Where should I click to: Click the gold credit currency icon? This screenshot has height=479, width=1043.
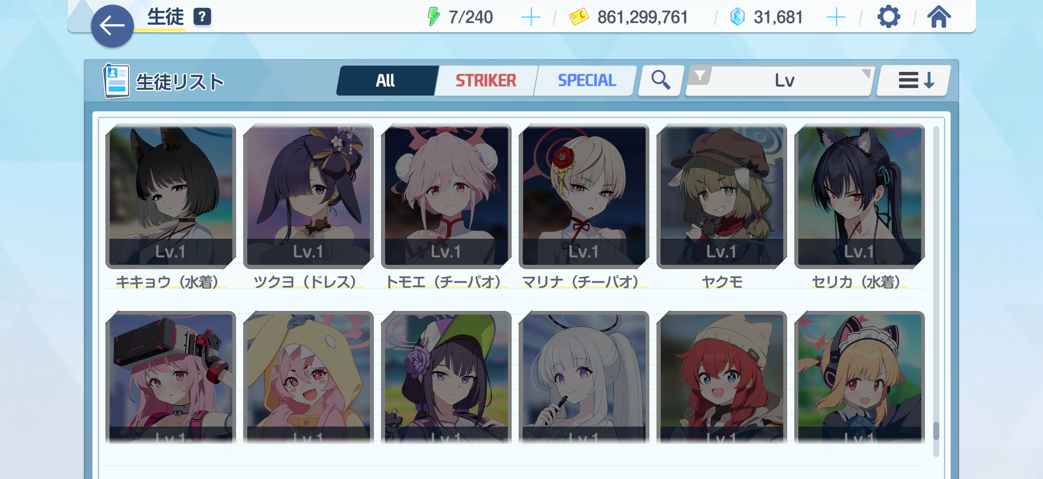tap(578, 17)
